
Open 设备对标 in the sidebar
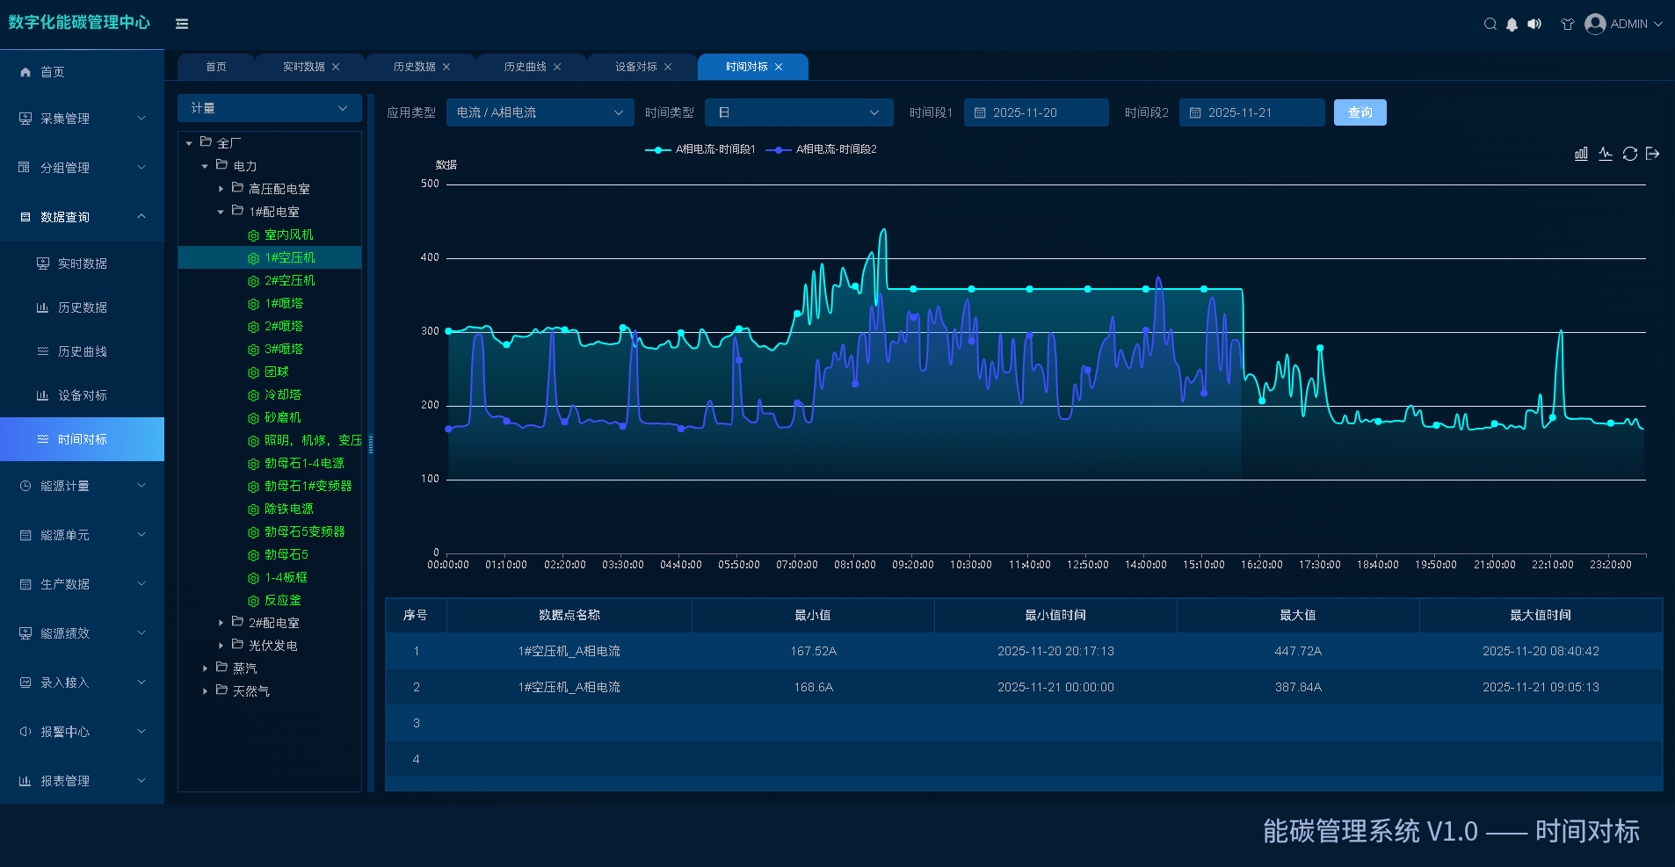pos(83,395)
